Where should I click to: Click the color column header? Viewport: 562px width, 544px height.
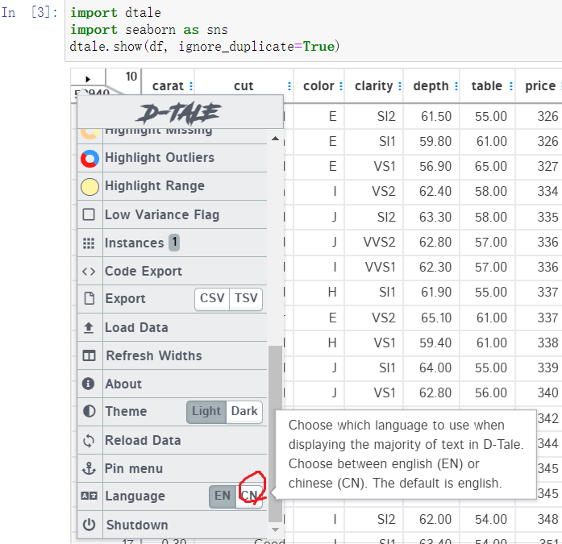click(x=318, y=86)
